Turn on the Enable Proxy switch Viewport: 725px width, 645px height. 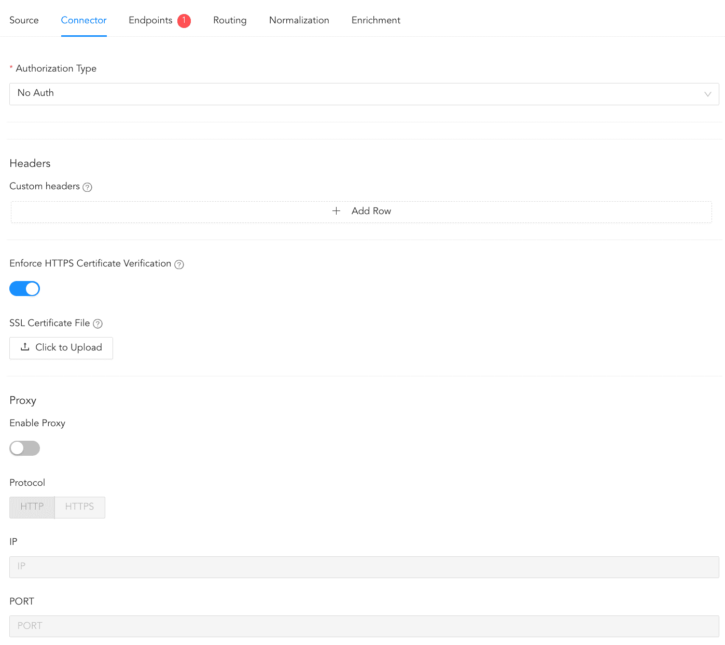(x=25, y=448)
